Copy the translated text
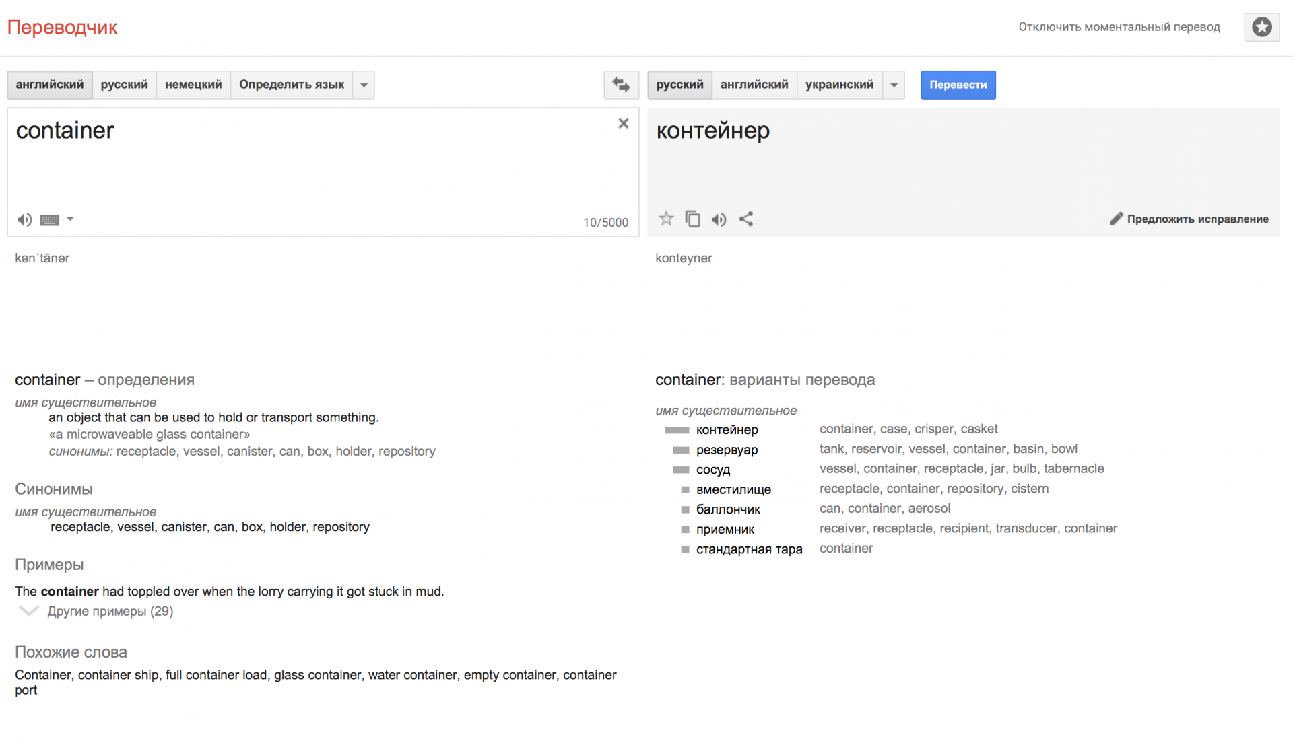Screen dimensions: 1293x741 click(692, 219)
